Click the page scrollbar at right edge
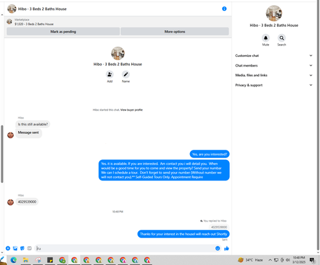Viewport: 320px width, 265px height. point(318,126)
